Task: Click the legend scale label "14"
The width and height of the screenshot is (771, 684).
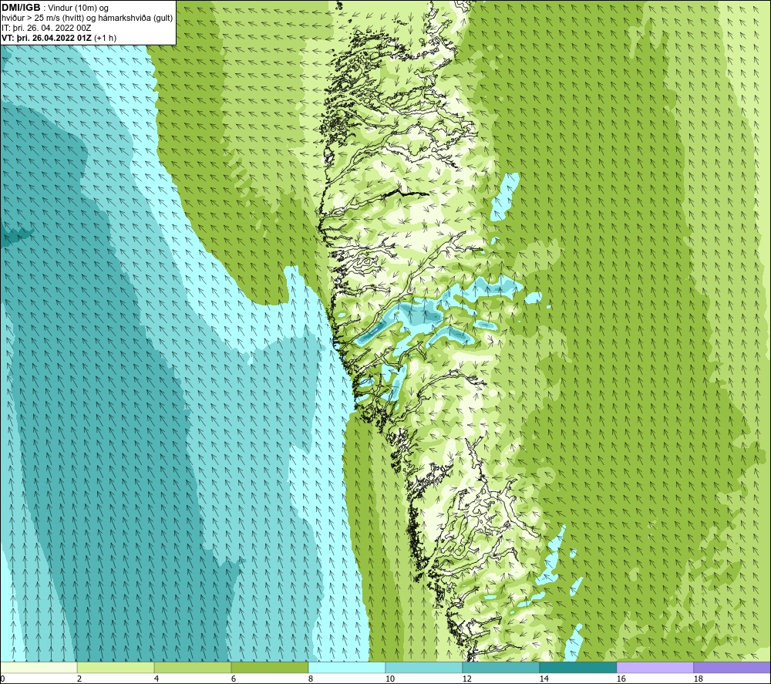Action: (x=544, y=679)
